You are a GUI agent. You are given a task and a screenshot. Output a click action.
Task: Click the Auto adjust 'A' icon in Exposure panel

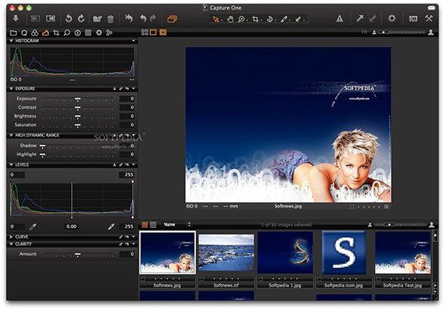tap(115, 89)
